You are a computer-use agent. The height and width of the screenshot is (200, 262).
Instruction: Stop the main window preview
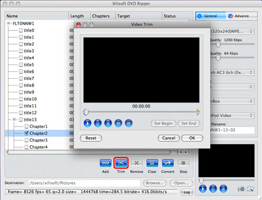pos(223,189)
